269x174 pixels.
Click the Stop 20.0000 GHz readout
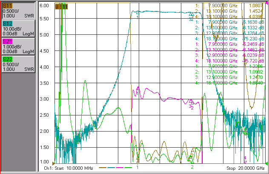(x=245, y=168)
